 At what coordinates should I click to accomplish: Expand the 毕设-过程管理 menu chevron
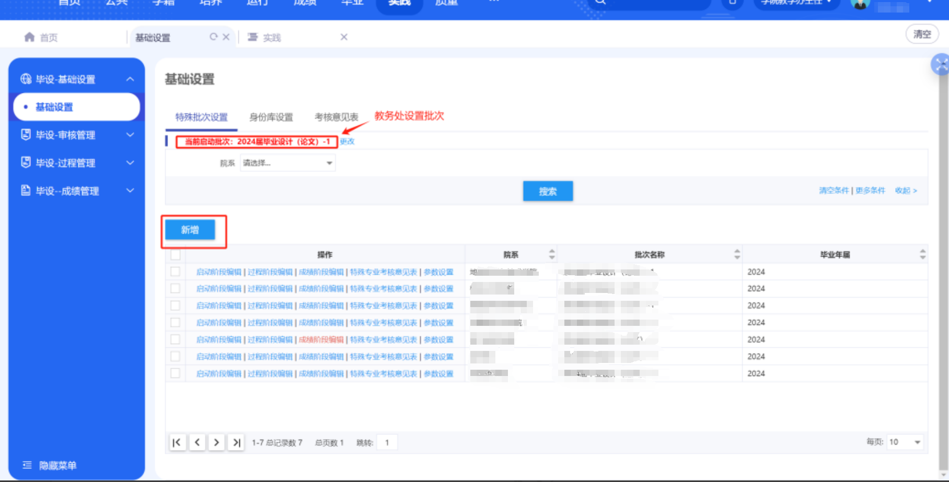coord(130,162)
